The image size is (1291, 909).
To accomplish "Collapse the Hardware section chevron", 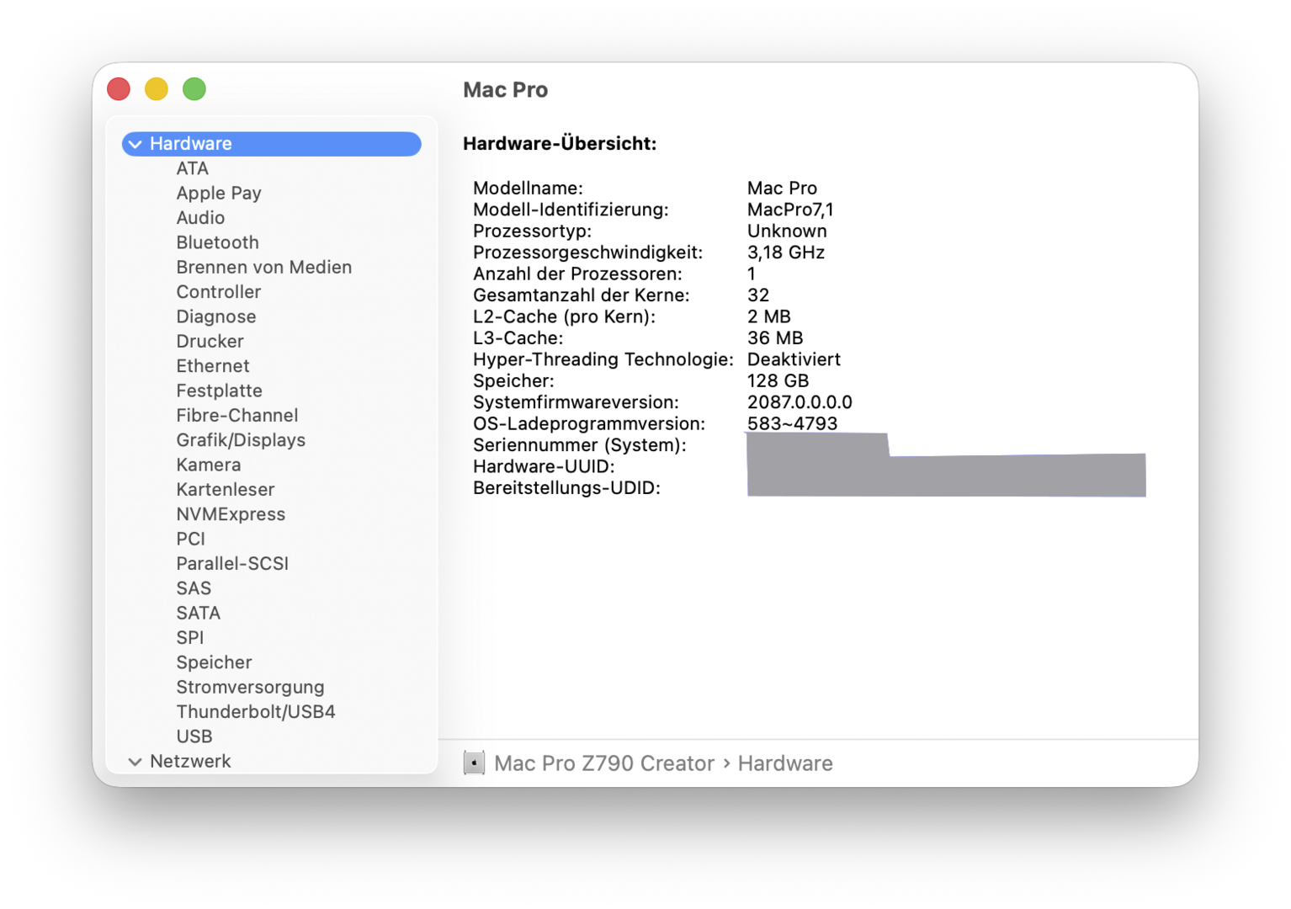I will click(x=135, y=144).
